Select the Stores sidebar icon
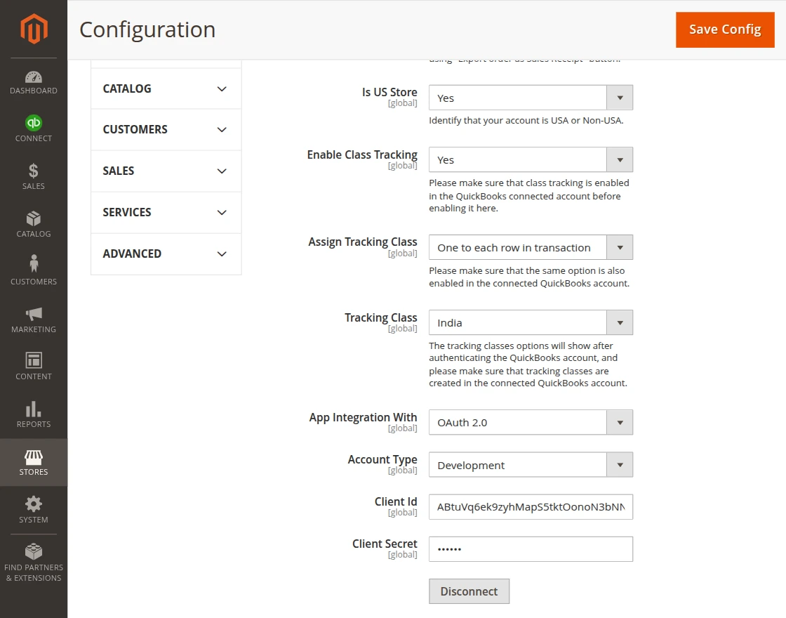The image size is (786, 618). (33, 461)
